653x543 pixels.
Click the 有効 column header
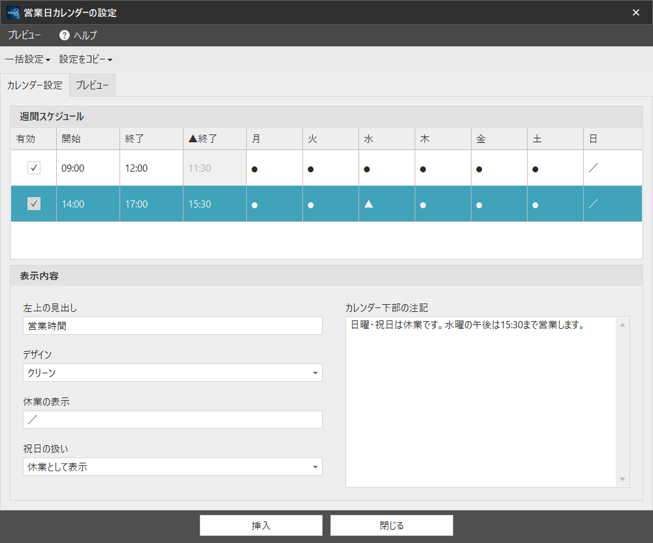[x=34, y=138]
